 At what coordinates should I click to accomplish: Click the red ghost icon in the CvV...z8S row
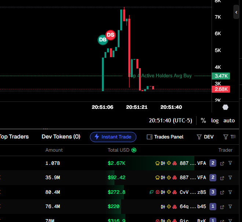(157, 192)
